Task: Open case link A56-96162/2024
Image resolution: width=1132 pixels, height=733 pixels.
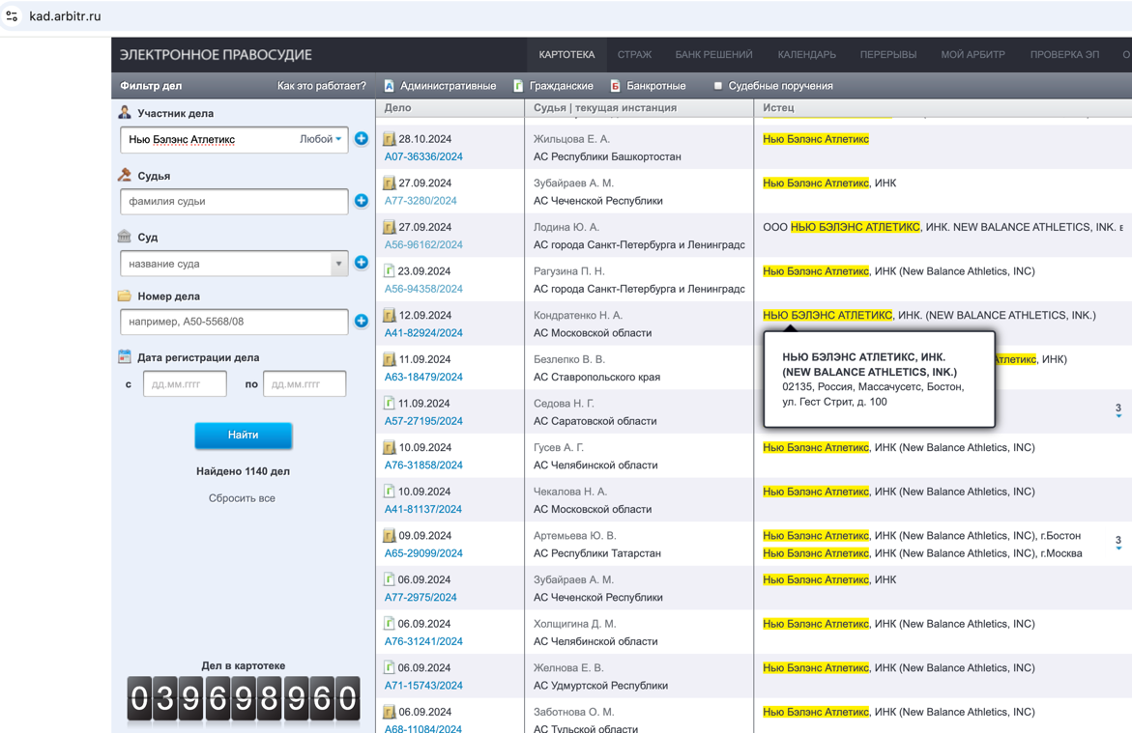Action: 423,244
